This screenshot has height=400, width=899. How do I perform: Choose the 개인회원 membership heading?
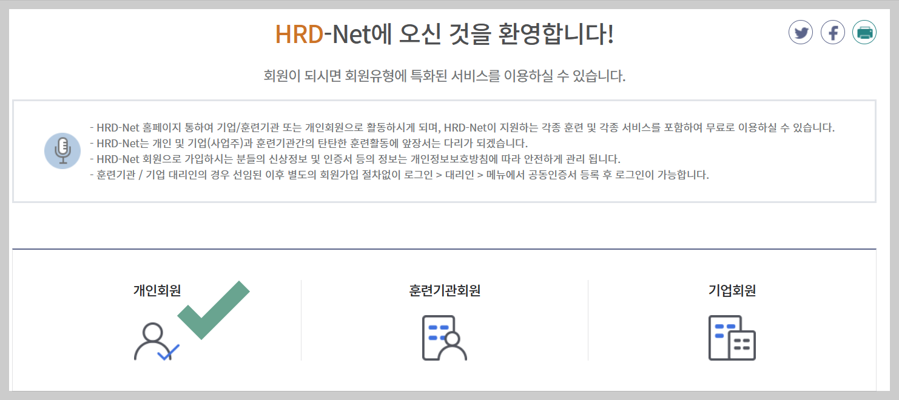click(x=157, y=290)
